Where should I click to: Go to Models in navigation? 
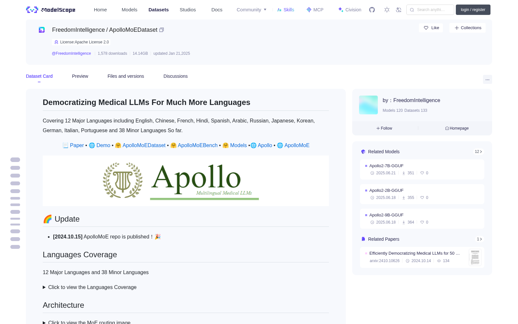pos(129,10)
